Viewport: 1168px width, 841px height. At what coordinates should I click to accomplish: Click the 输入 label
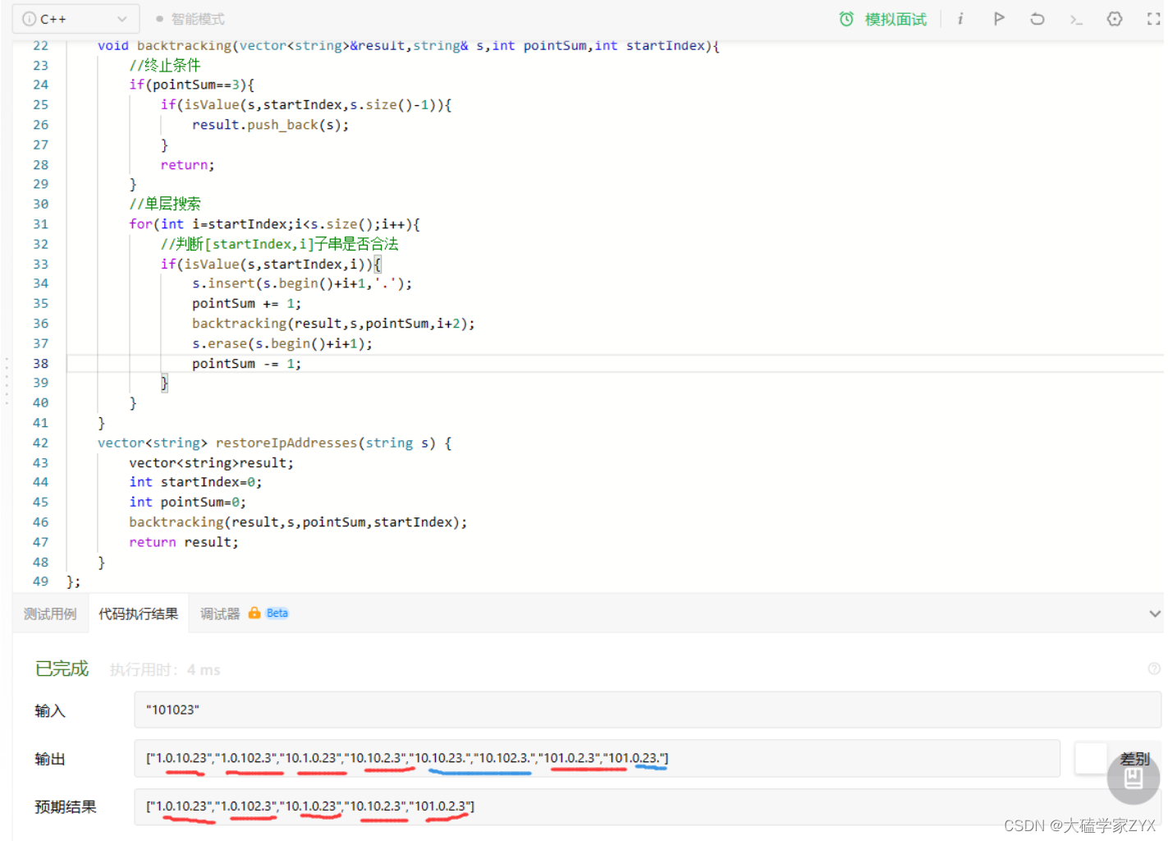pos(50,710)
